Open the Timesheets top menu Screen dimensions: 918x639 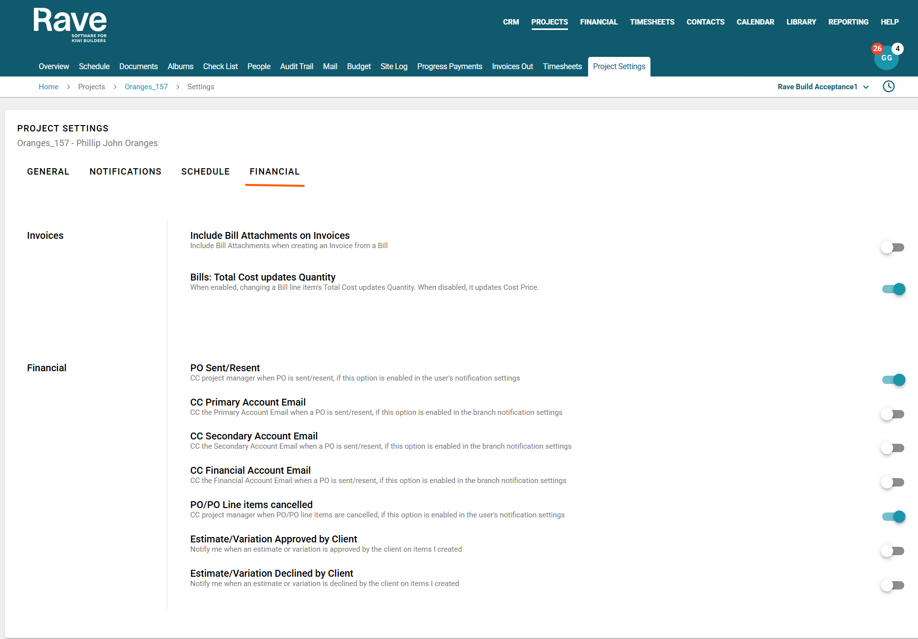652,22
